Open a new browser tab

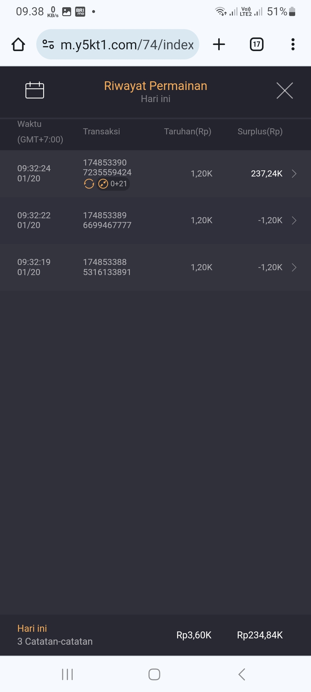pyautogui.click(x=219, y=44)
